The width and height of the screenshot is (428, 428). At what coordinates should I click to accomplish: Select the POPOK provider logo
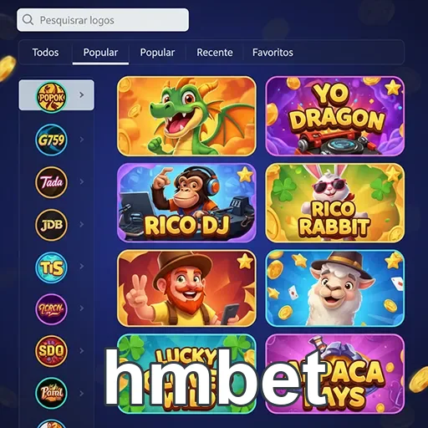coord(51,97)
